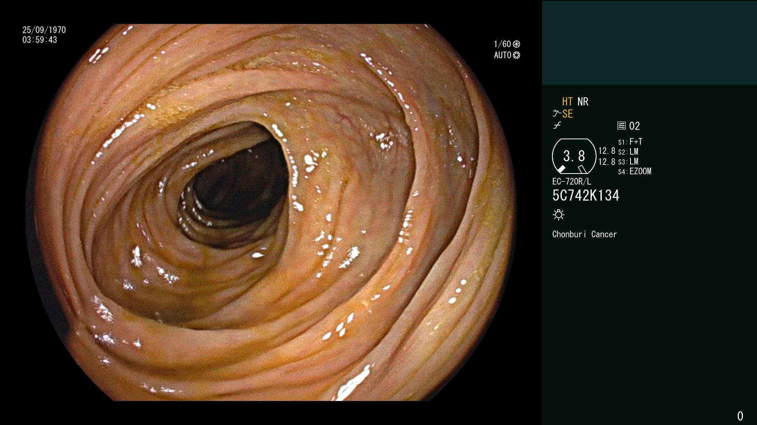Screen dimensions: 757x425
Task: Click the EC-720R/L scope model text
Action: (x=572, y=181)
